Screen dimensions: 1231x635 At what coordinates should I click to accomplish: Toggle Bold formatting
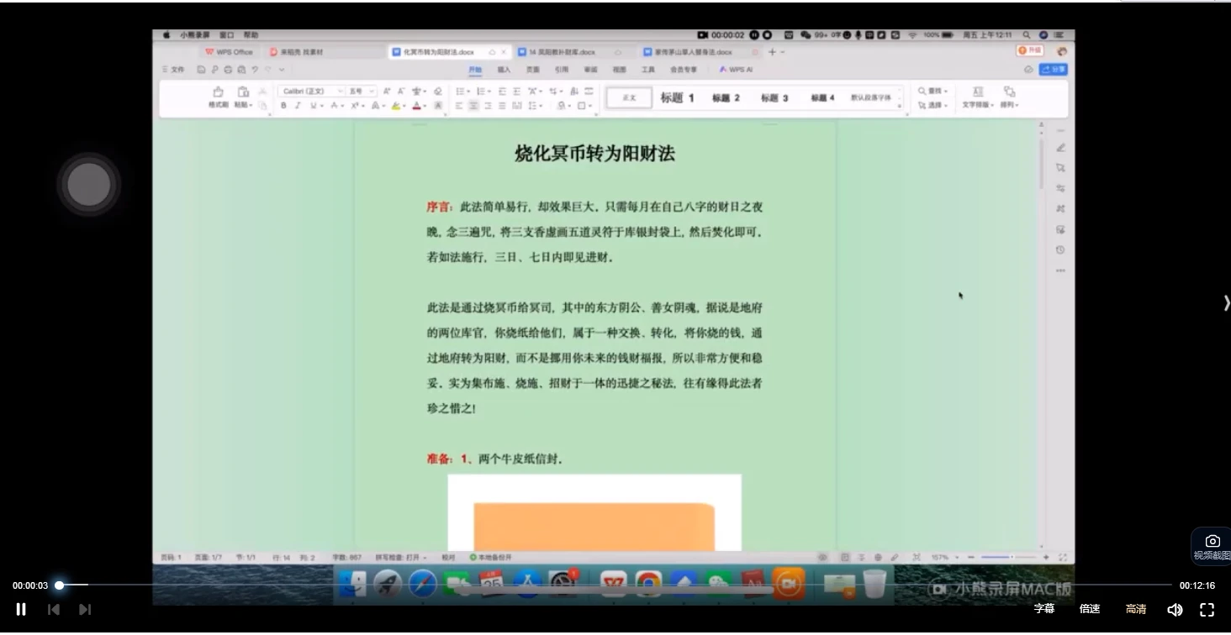(283, 106)
